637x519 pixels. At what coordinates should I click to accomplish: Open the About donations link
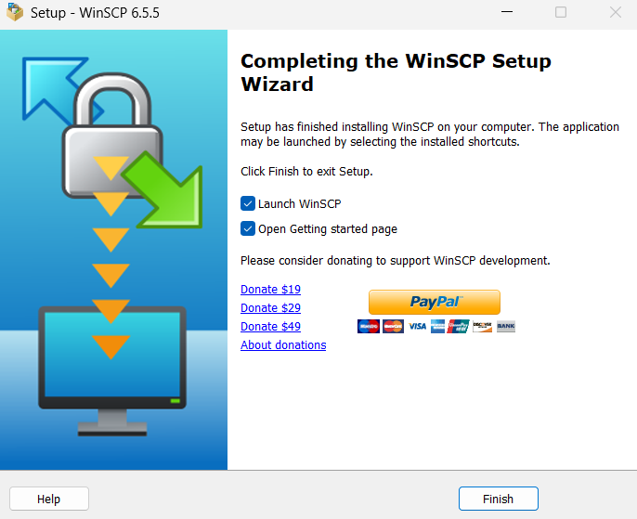283,345
